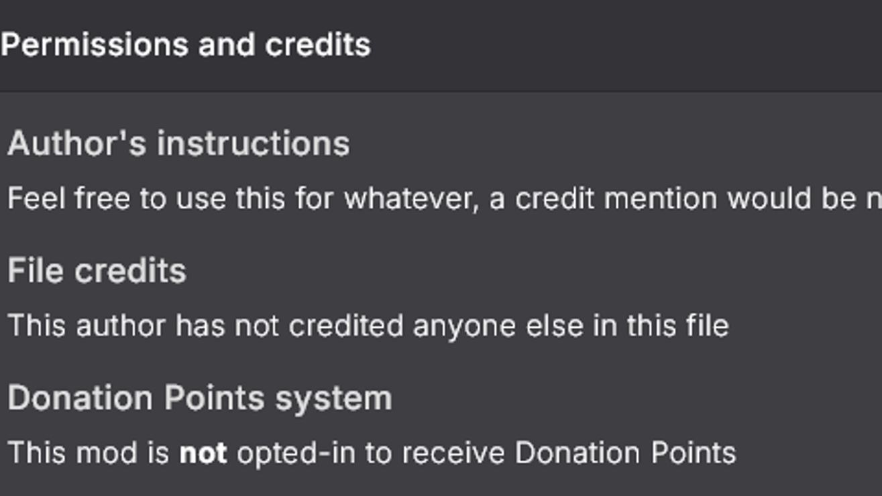Click 'opted-in' in the donation line
The width and height of the screenshot is (882, 496).
pyautogui.click(x=297, y=454)
